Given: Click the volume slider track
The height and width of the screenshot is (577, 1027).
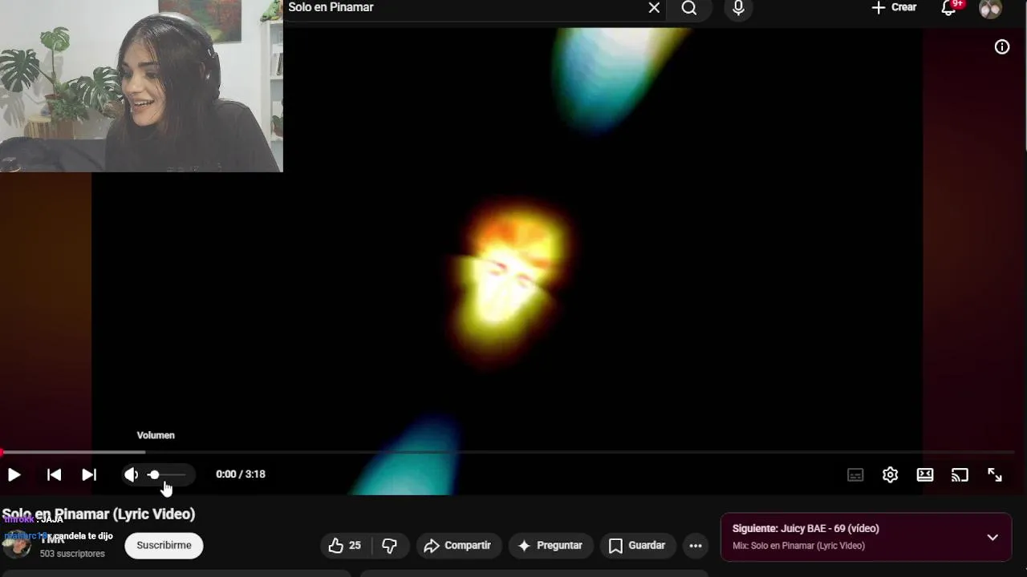Looking at the screenshot, I should point(168,474).
